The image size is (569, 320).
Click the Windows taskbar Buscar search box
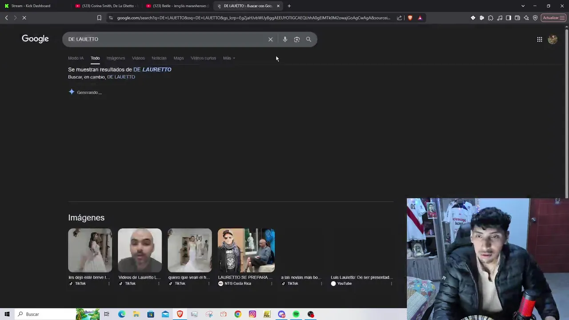[44, 314]
